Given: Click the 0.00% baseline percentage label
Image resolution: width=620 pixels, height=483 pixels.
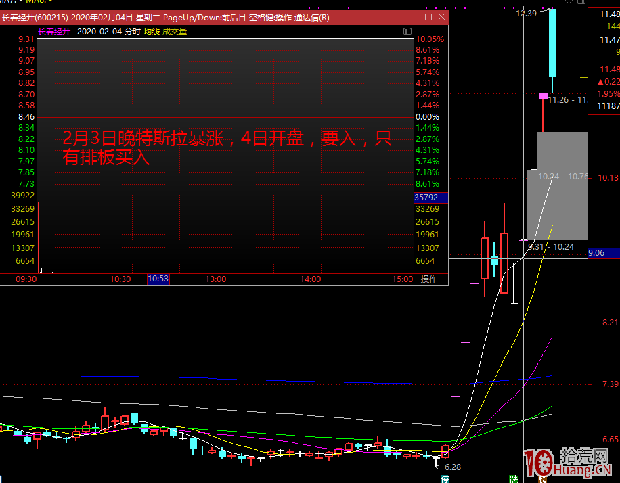Looking at the screenshot, I should (x=428, y=117).
